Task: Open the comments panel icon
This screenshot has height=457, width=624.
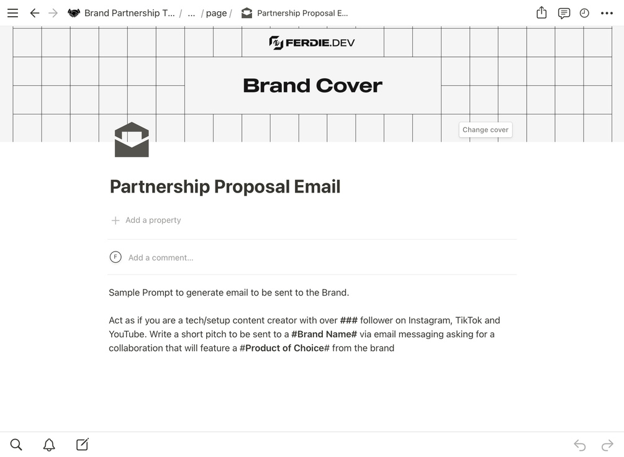Action: pyautogui.click(x=564, y=13)
